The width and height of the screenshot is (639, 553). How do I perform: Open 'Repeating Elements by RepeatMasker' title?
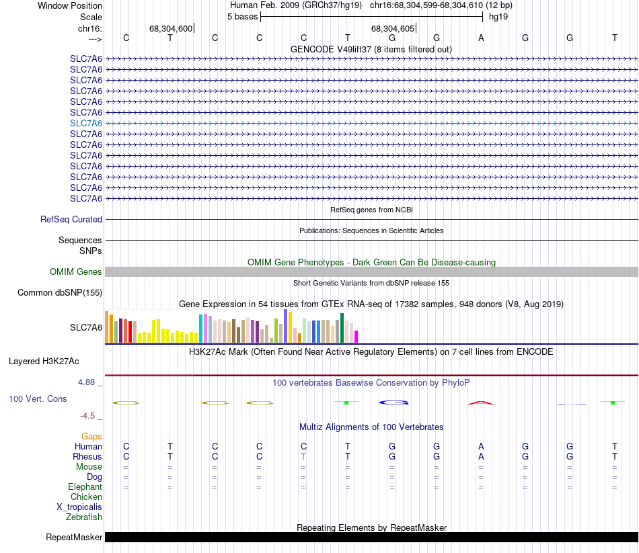pos(371,527)
